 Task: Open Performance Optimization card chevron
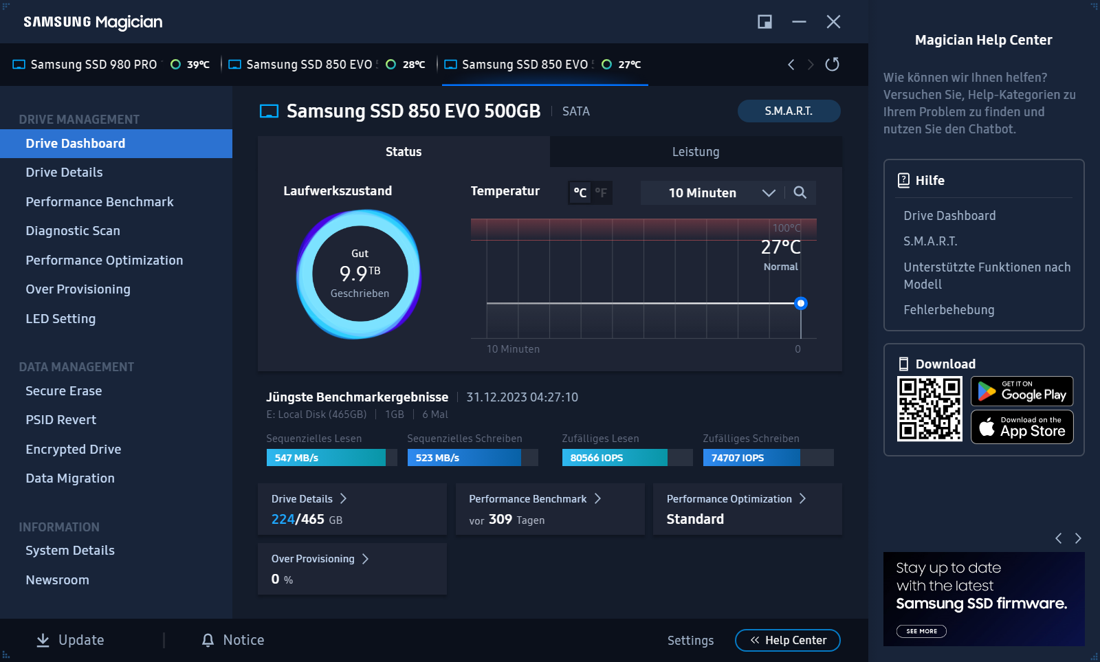(802, 498)
